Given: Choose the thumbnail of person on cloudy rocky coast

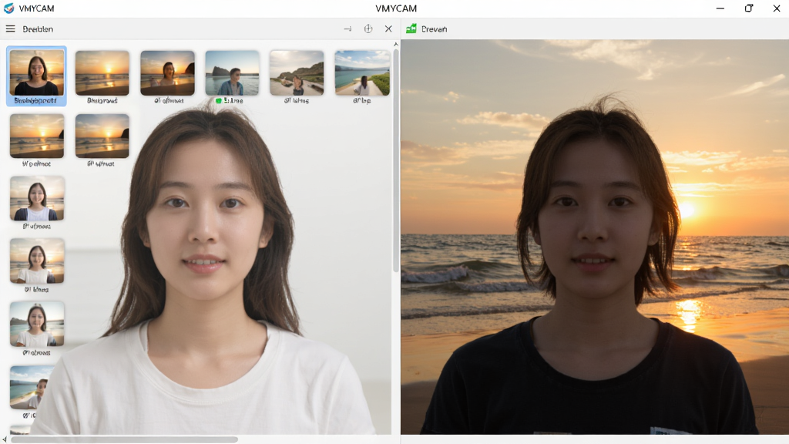Looking at the screenshot, I should click(297, 72).
